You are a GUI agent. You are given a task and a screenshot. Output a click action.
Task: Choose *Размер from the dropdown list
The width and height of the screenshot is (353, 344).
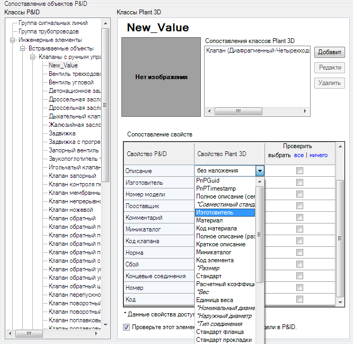[208, 268]
